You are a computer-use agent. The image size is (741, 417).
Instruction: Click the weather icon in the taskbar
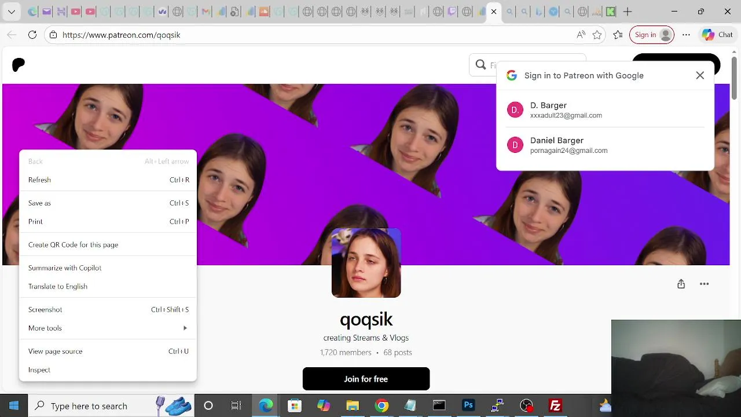coord(605,405)
